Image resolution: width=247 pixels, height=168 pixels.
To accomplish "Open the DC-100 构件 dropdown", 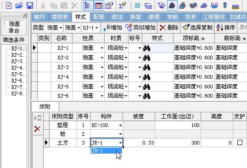I will click(120, 125).
